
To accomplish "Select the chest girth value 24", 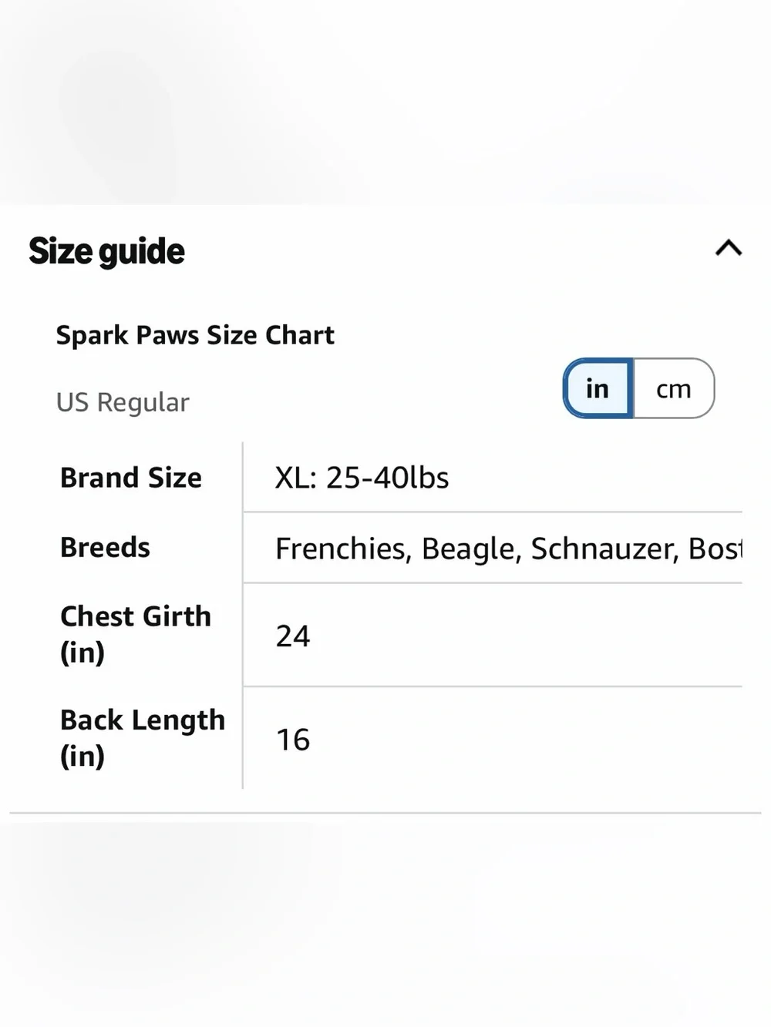I will pyautogui.click(x=293, y=636).
